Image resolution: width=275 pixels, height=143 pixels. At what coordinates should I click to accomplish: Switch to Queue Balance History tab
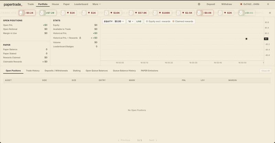124,71
